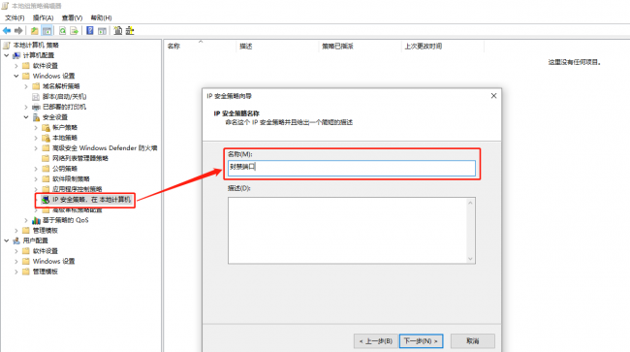
Task: Click the Export list toolbar icon
Action: pos(74,30)
